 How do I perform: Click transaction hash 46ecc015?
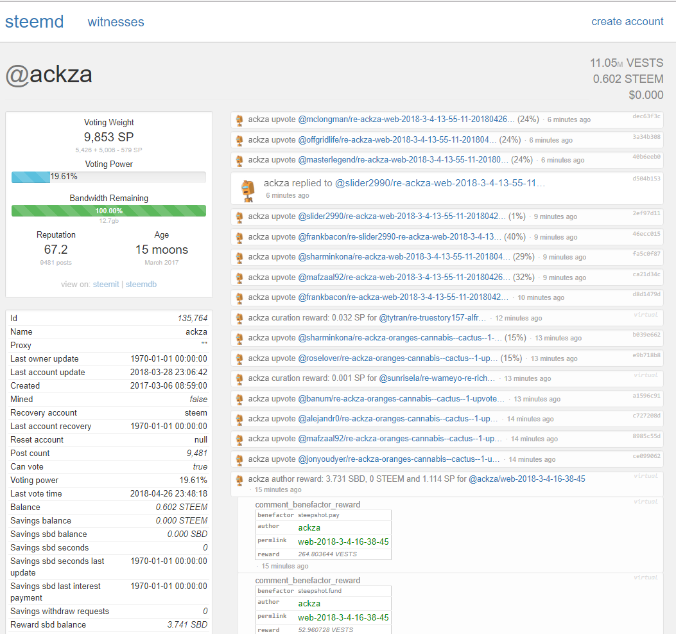click(646, 234)
